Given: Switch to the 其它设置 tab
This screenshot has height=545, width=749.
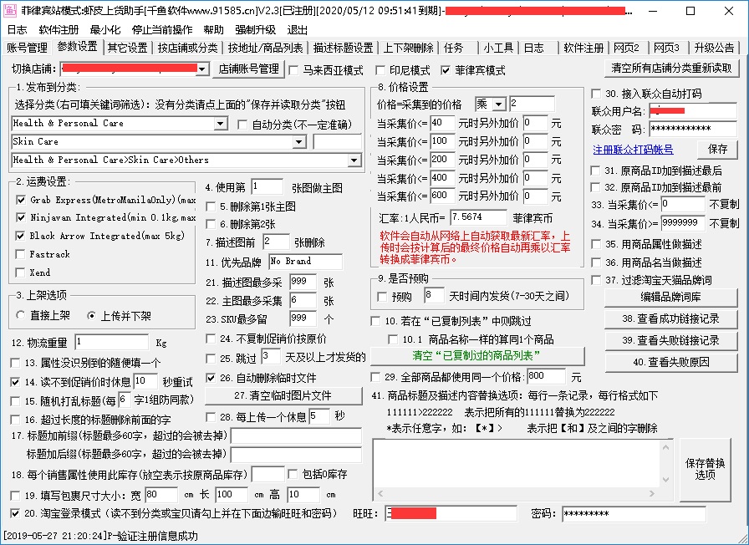Looking at the screenshot, I should tap(128, 48).
